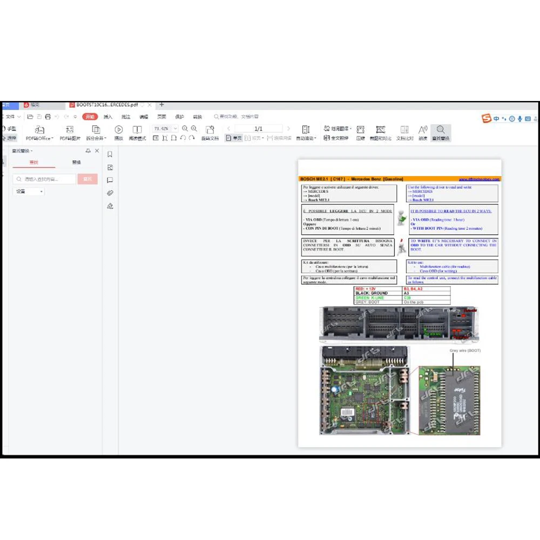Select the Start ribbon tab
Viewport: 540px width, 540px height.
coord(90,117)
